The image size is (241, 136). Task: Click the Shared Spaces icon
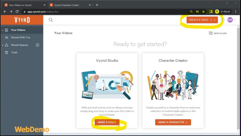(6, 45)
